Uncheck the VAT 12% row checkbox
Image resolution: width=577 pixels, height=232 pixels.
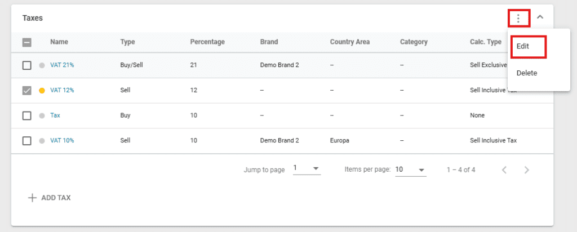pyautogui.click(x=26, y=91)
